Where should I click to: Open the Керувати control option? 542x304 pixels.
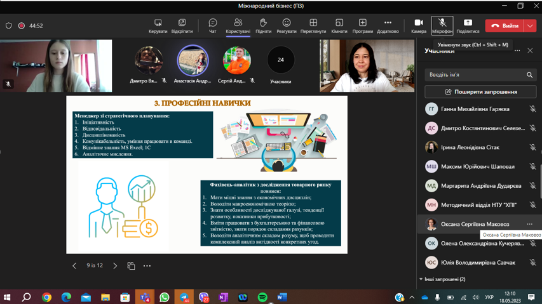click(x=158, y=25)
